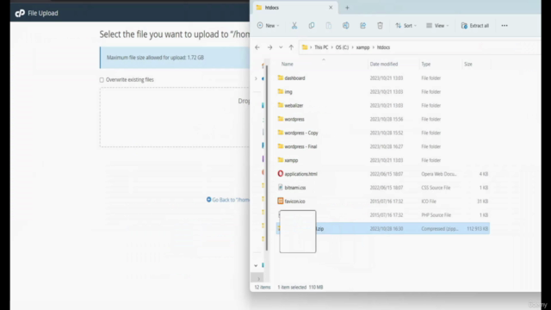
Task: Click the Cut scissors icon
Action: (x=294, y=25)
